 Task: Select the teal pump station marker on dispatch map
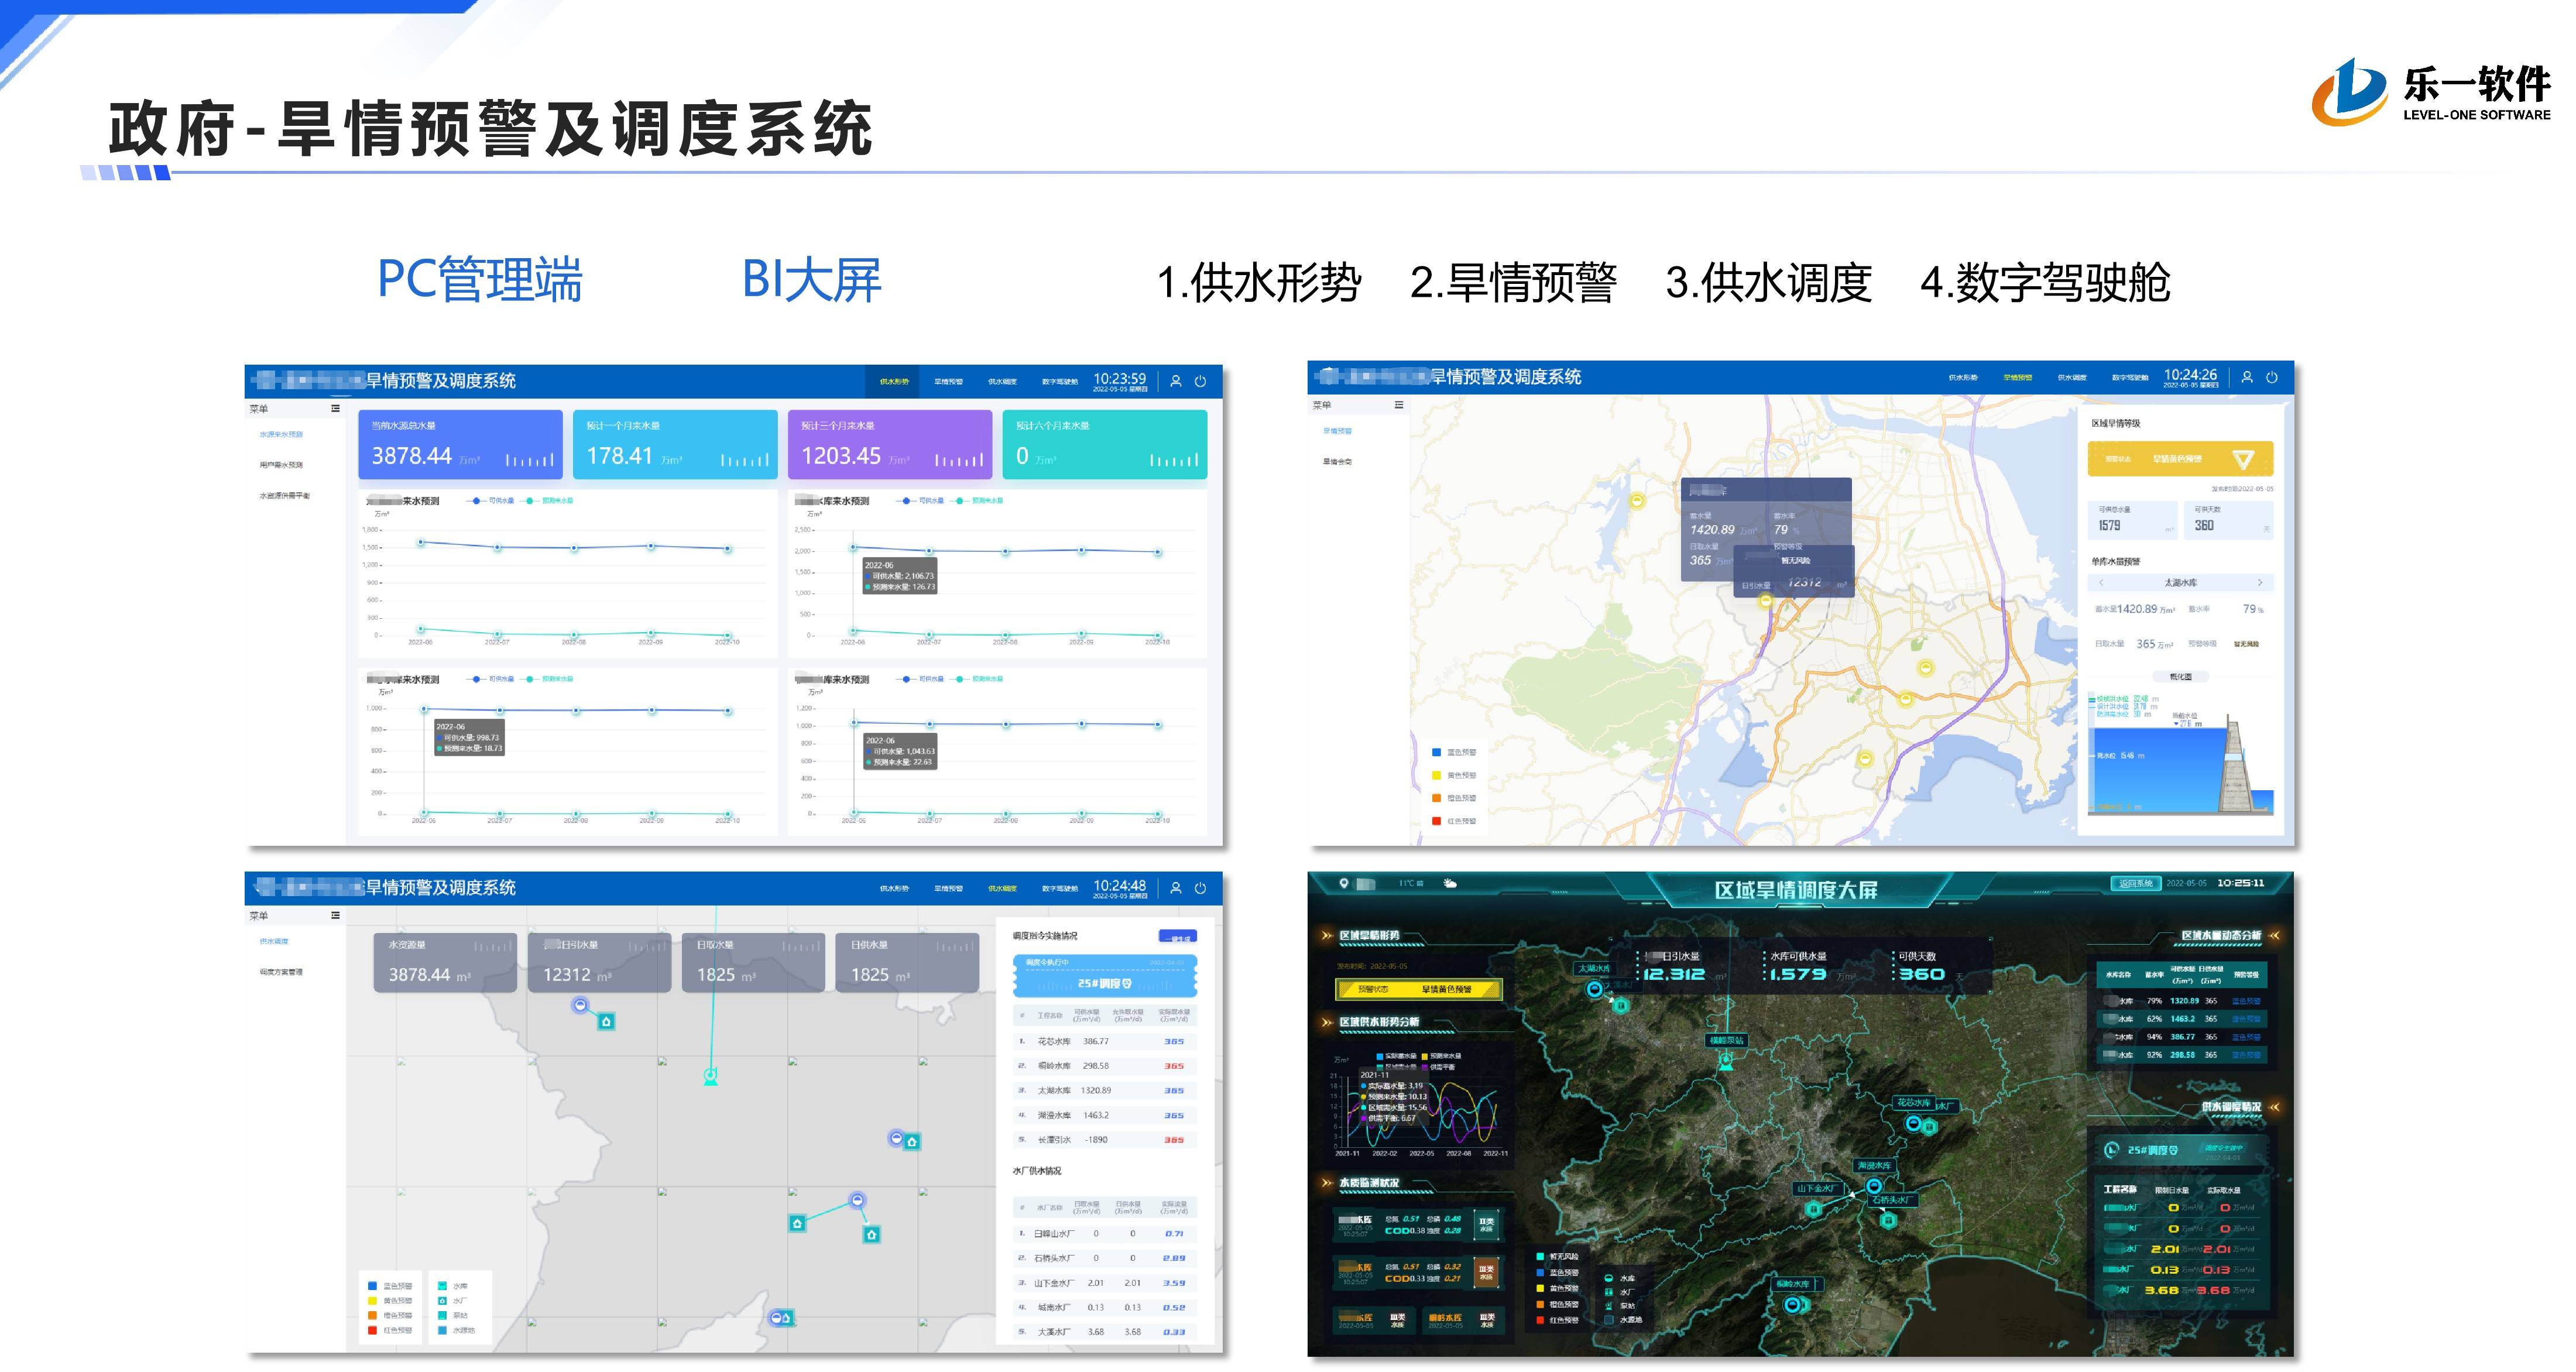[710, 1076]
